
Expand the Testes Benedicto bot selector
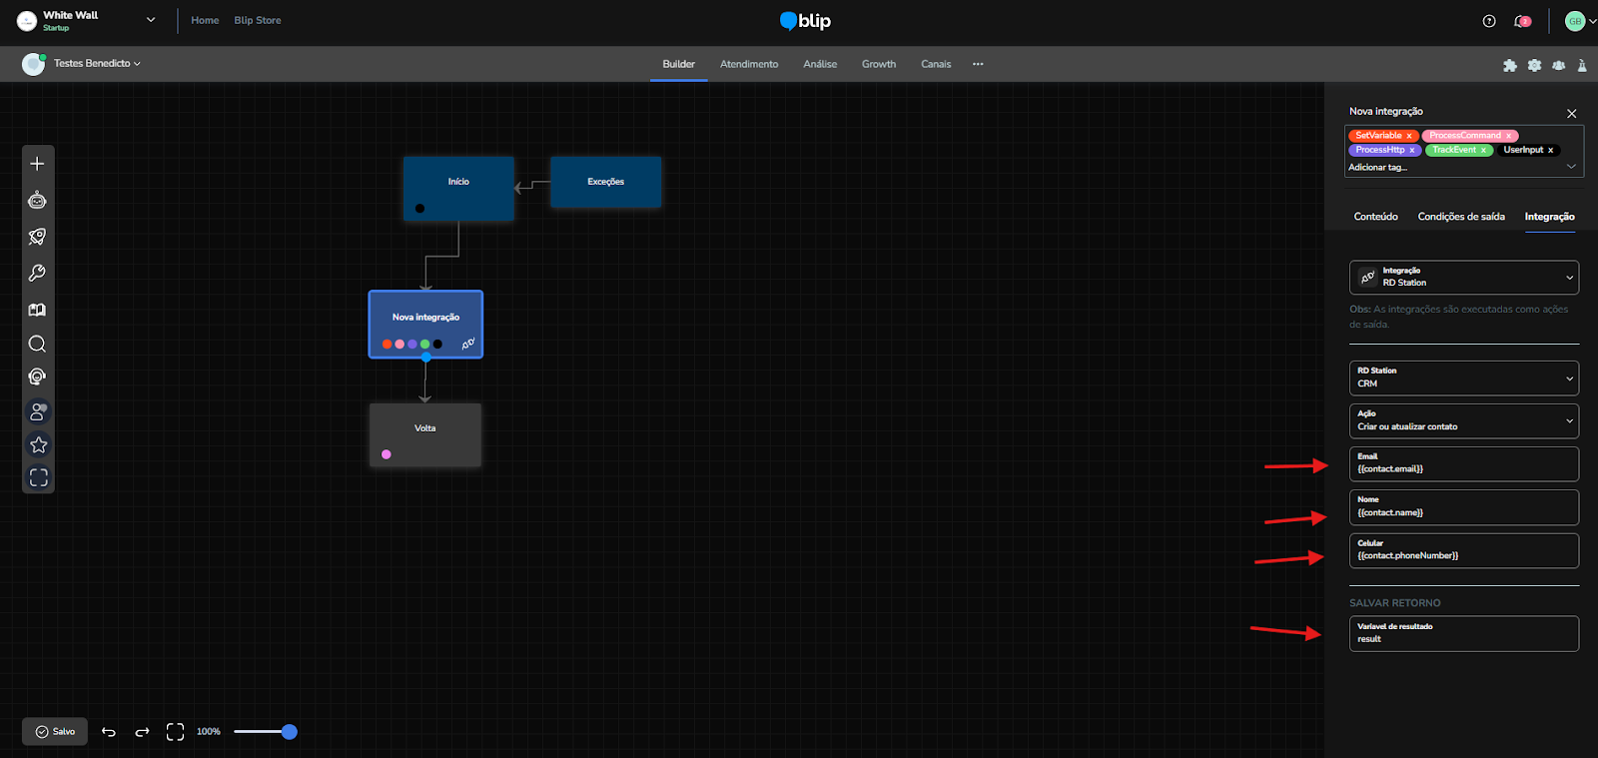[97, 64]
